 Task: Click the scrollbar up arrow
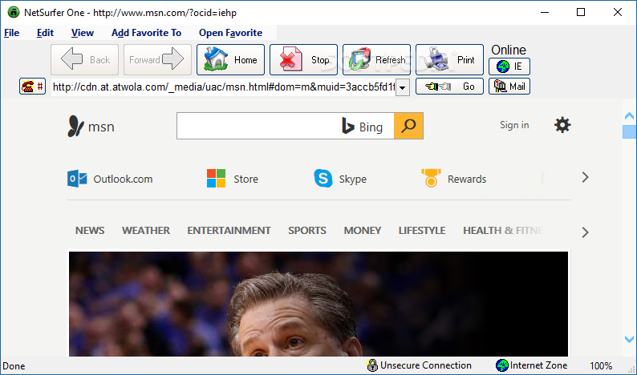click(629, 116)
